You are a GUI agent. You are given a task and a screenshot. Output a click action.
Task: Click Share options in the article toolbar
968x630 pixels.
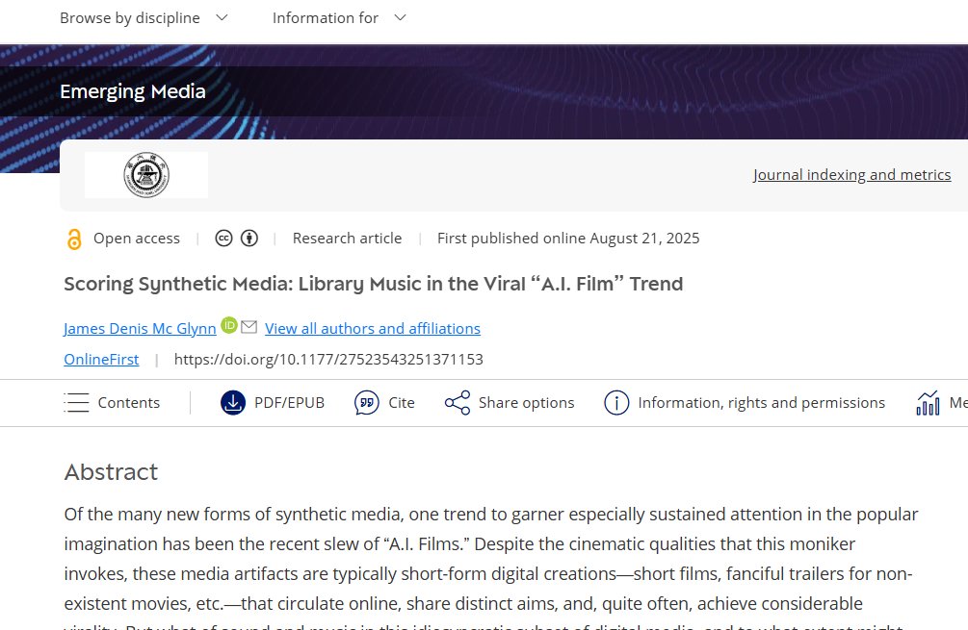click(x=525, y=402)
